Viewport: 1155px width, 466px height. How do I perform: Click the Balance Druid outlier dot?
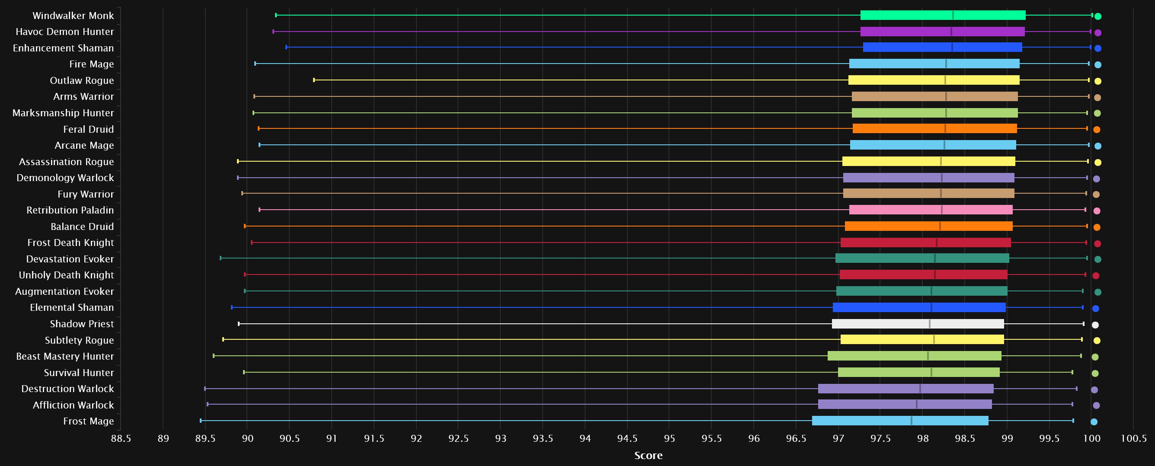(x=1097, y=228)
